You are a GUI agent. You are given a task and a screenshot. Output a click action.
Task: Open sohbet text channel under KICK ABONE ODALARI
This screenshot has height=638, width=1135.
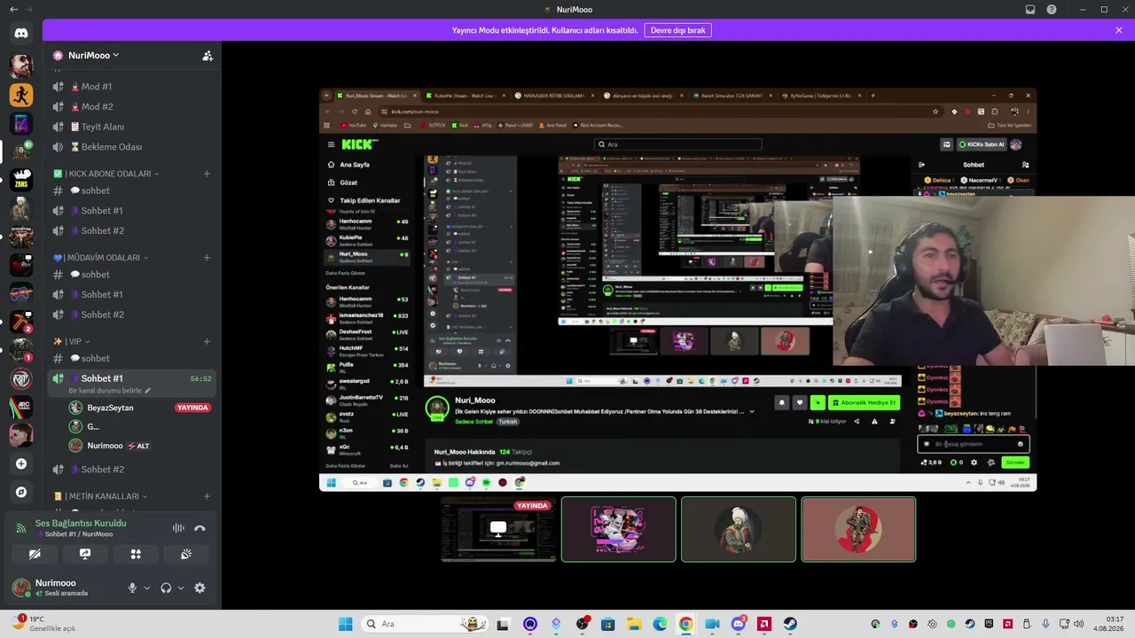pos(132,191)
